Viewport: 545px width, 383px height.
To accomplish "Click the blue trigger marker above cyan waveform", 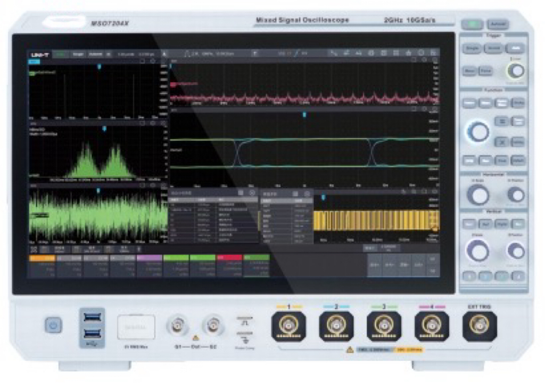I will (304, 114).
